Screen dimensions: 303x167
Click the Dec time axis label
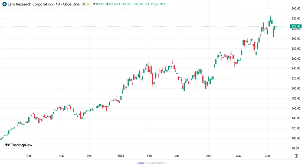pos(89,156)
